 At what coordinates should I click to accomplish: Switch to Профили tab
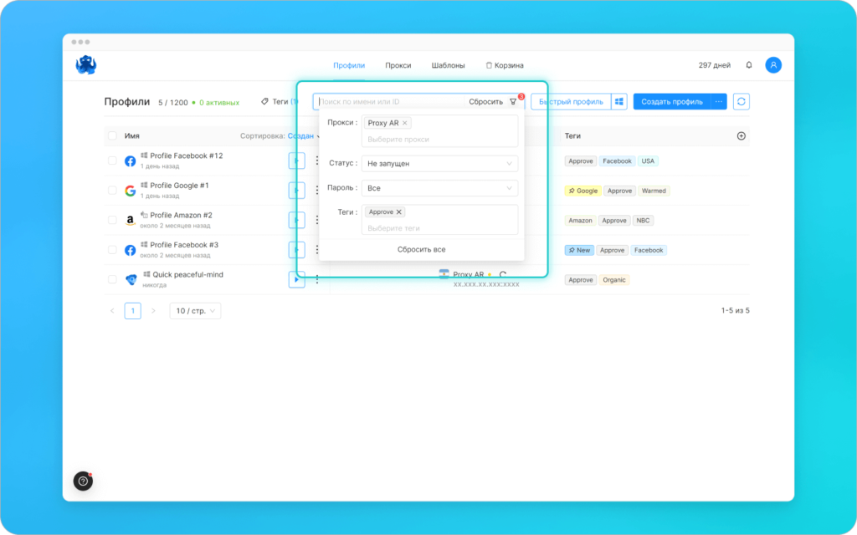pos(349,65)
